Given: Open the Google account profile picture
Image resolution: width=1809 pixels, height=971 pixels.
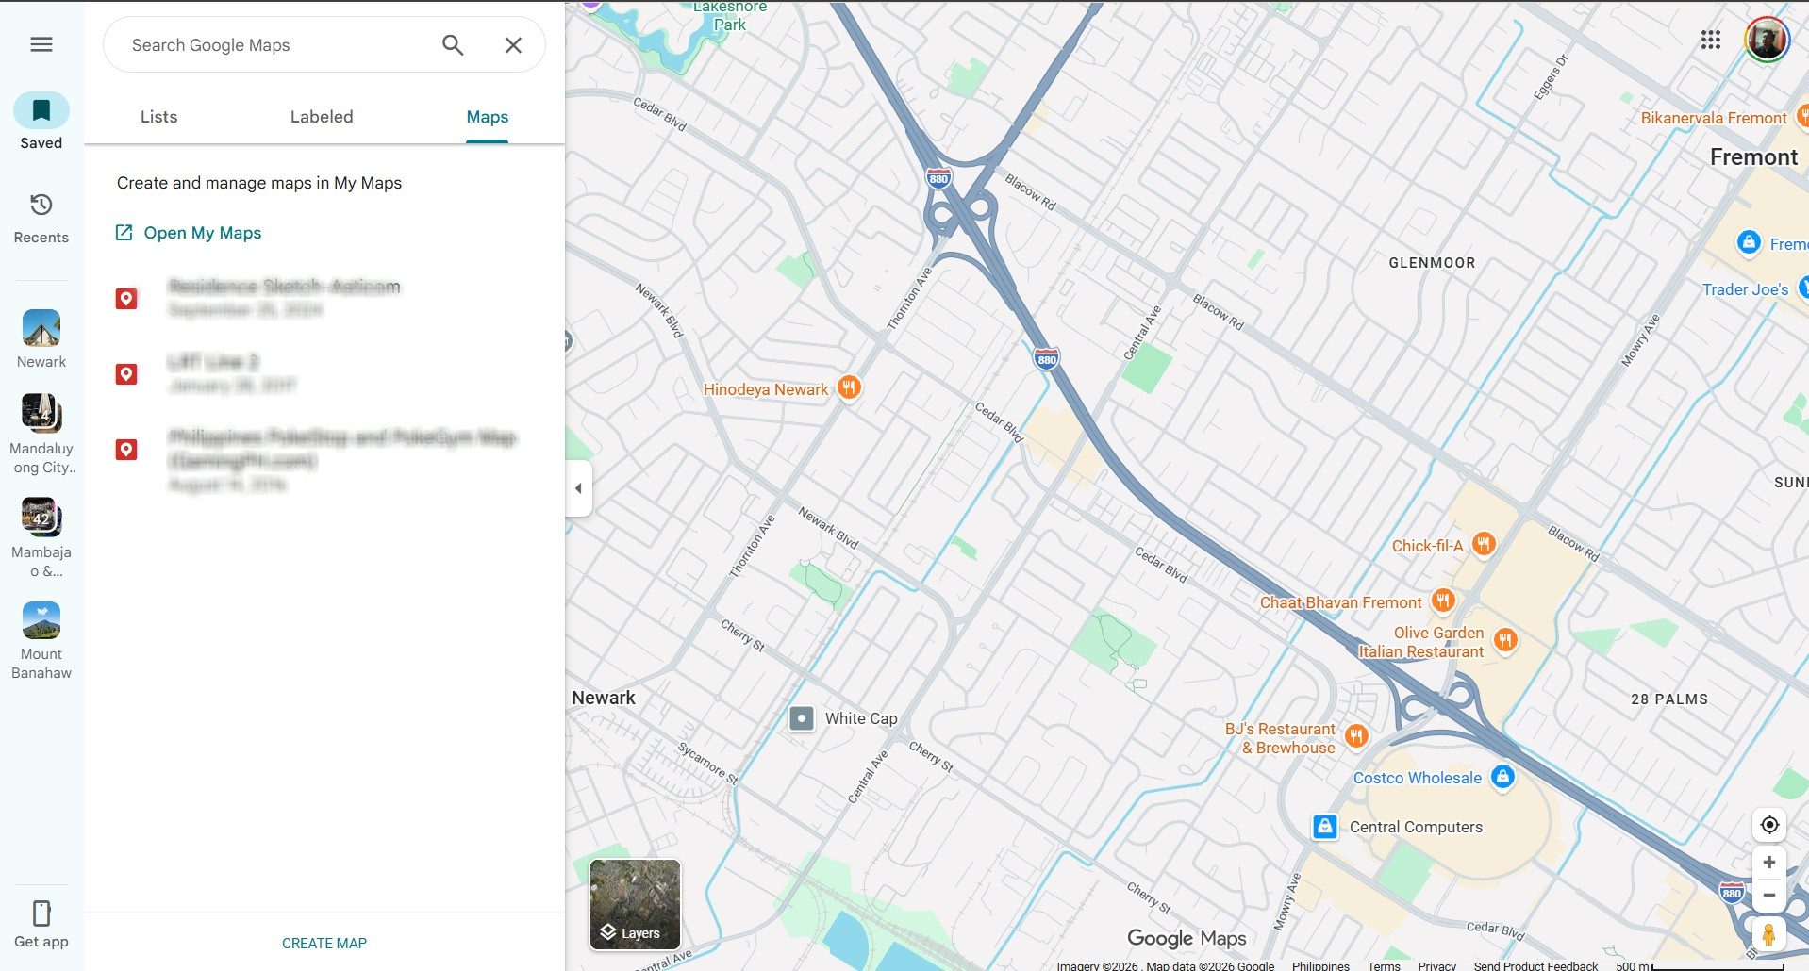Looking at the screenshot, I should [x=1767, y=40].
